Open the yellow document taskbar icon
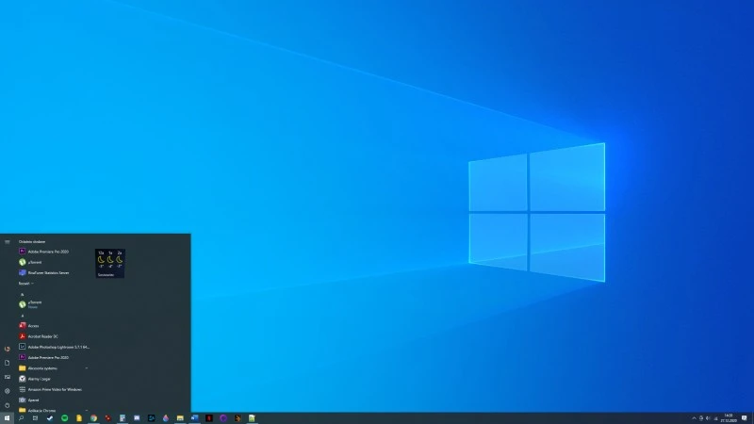The image size is (754, 424). pyautogui.click(x=79, y=418)
